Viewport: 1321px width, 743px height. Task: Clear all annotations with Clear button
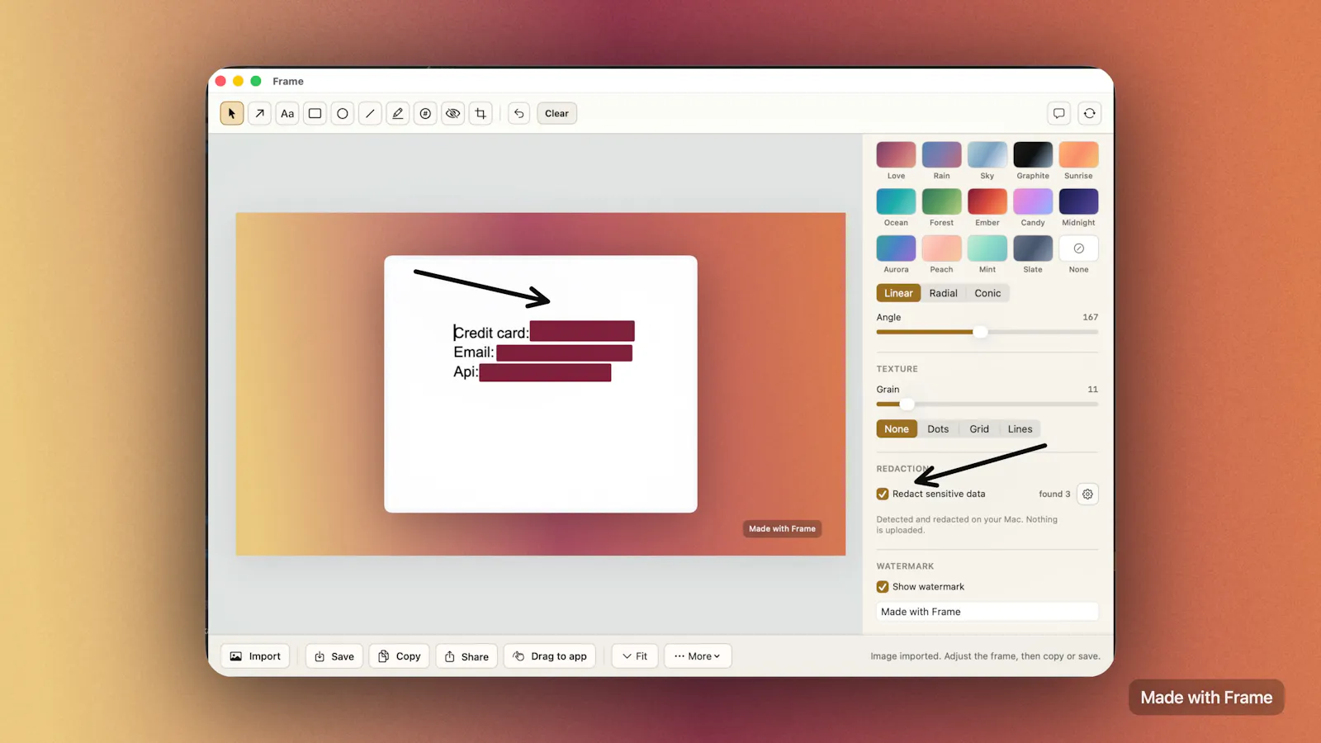[556, 113]
